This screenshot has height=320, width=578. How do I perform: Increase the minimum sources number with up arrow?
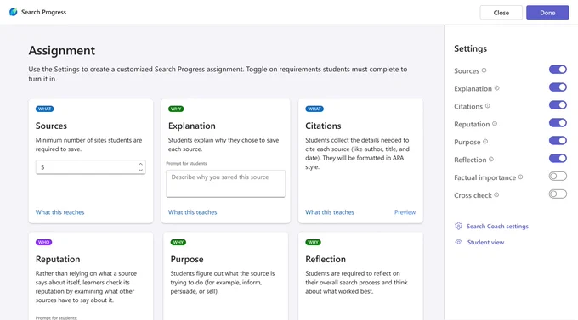(140, 164)
